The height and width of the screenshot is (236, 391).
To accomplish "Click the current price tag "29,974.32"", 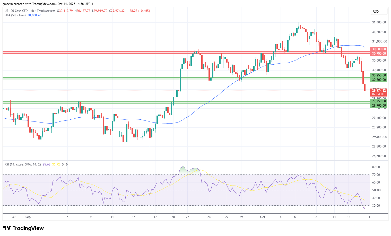I will (379, 91).
